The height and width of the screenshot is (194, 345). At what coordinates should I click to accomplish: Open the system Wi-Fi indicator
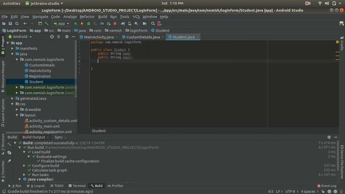(x=320, y=3)
